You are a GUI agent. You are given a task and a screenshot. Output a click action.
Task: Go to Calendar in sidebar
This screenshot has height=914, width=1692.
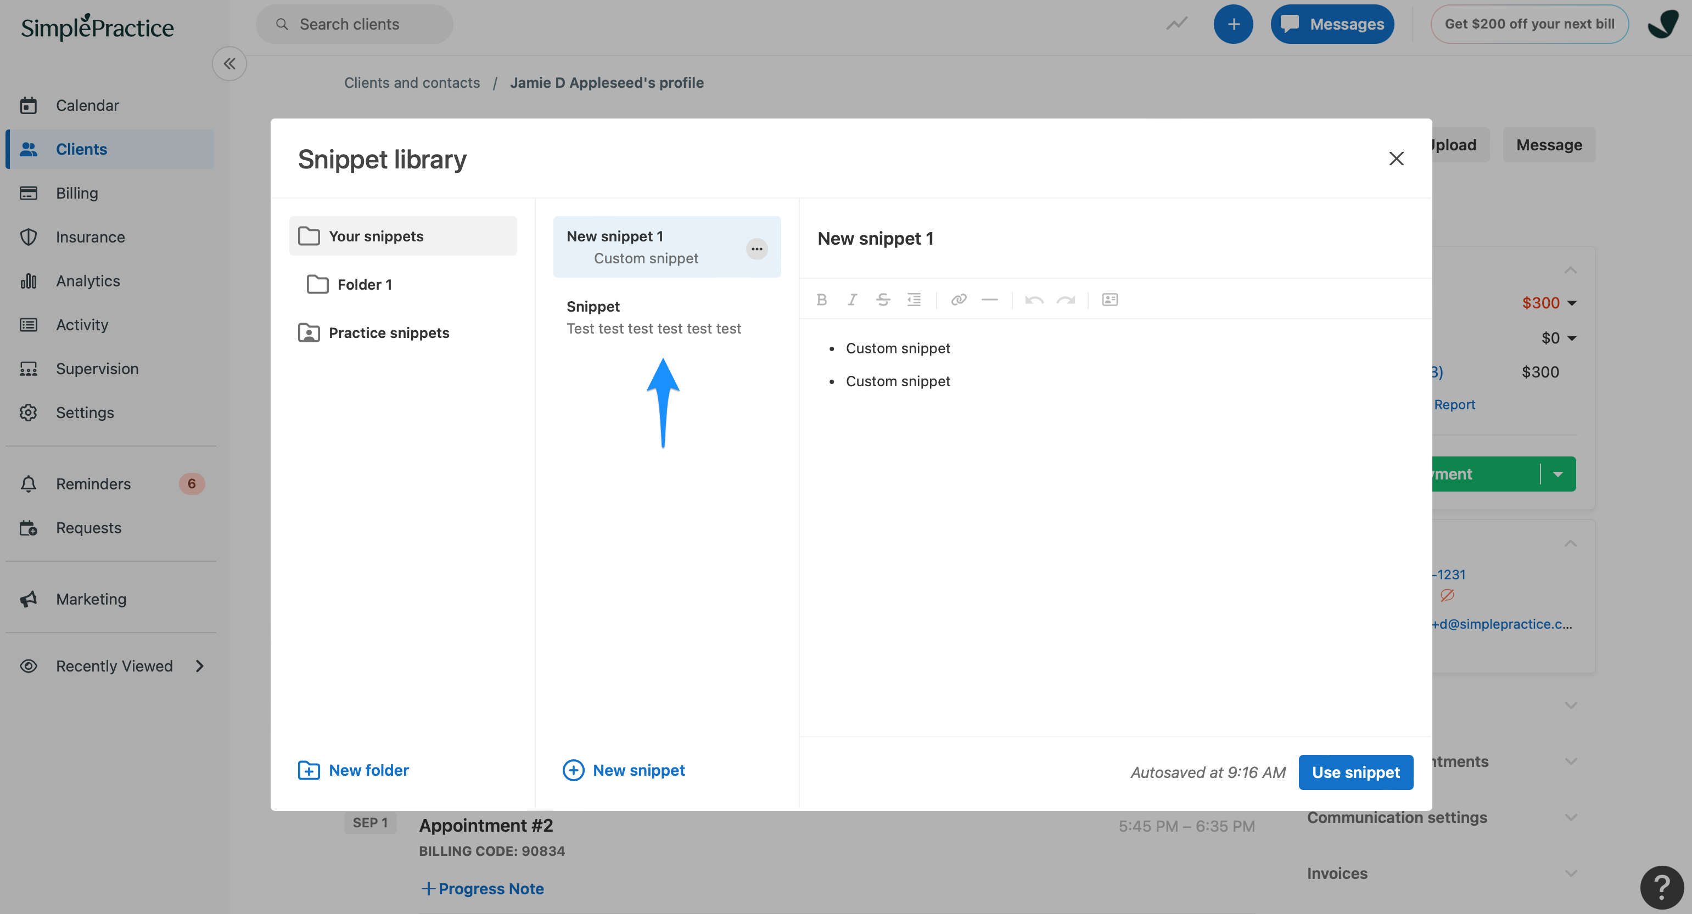click(x=110, y=105)
